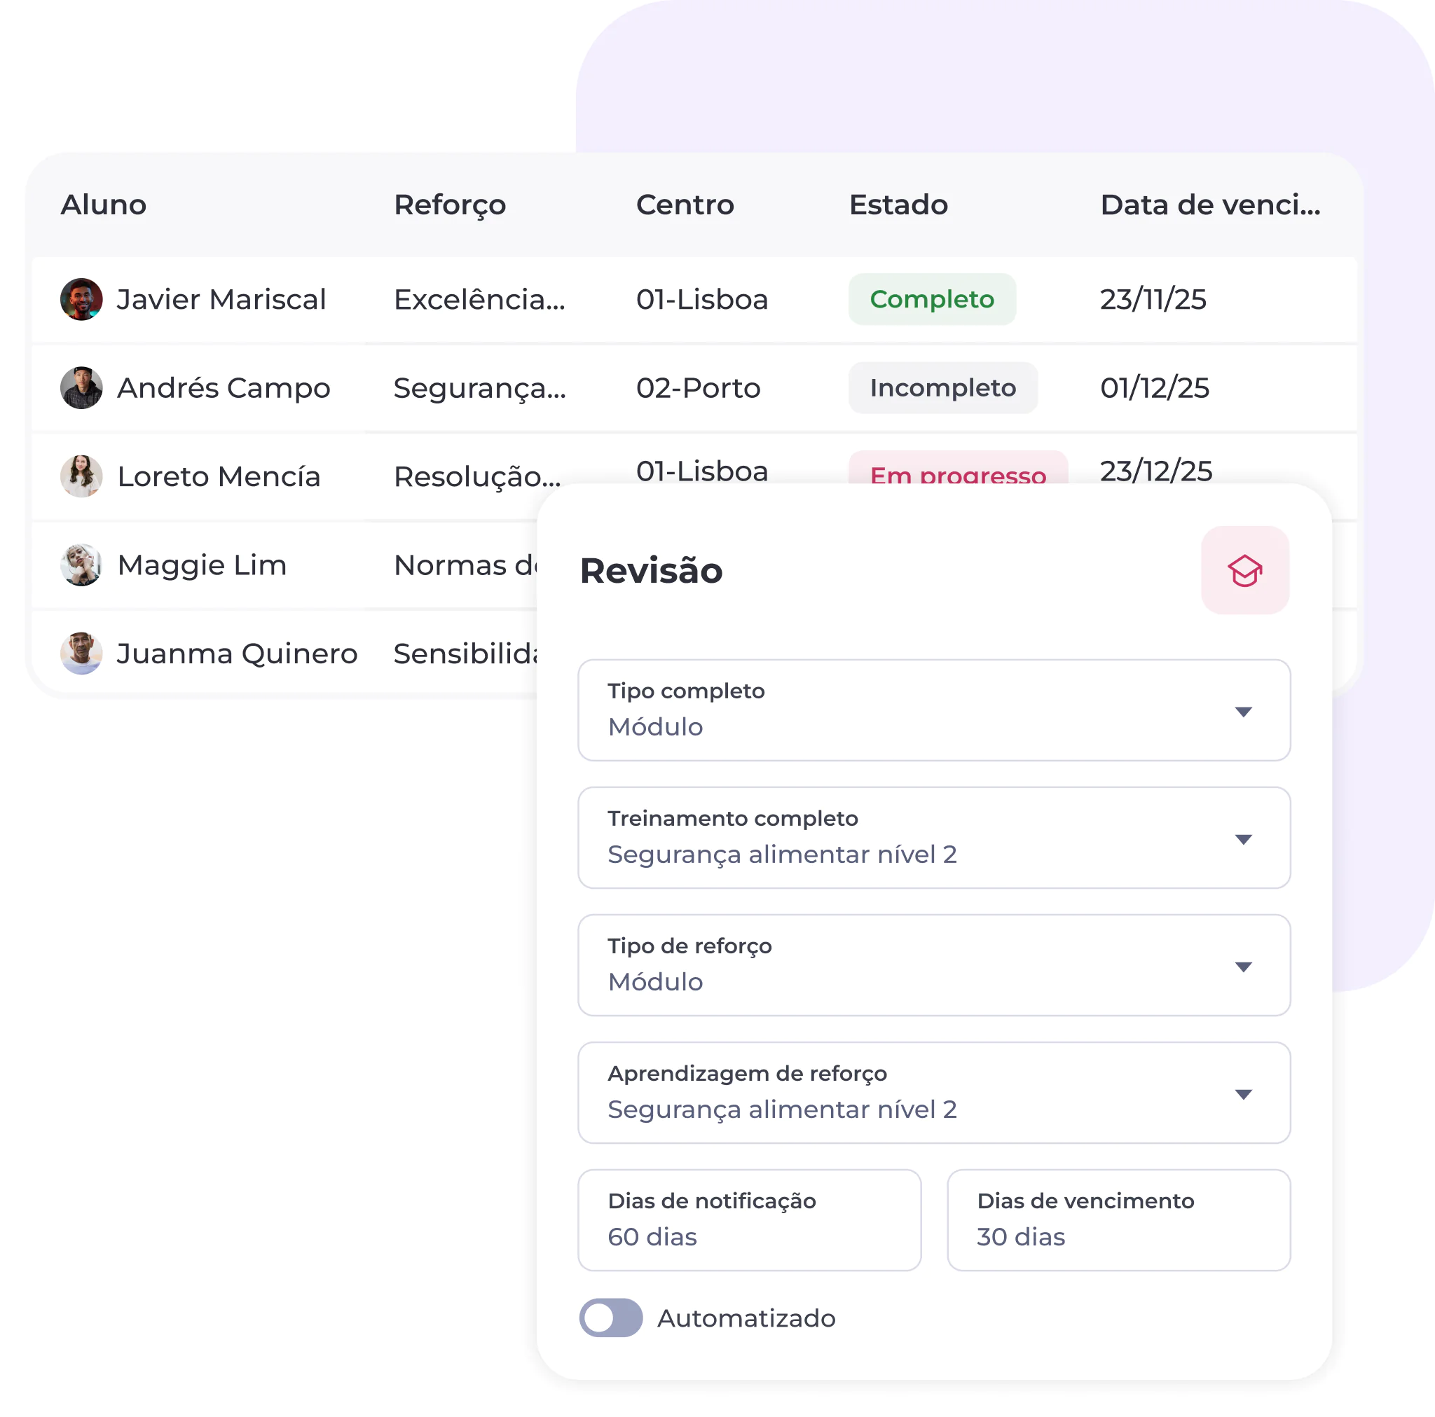Open the Aprendizagem de reforço dropdown
Image resolution: width=1435 pixels, height=1417 pixels.
[x=933, y=1093]
